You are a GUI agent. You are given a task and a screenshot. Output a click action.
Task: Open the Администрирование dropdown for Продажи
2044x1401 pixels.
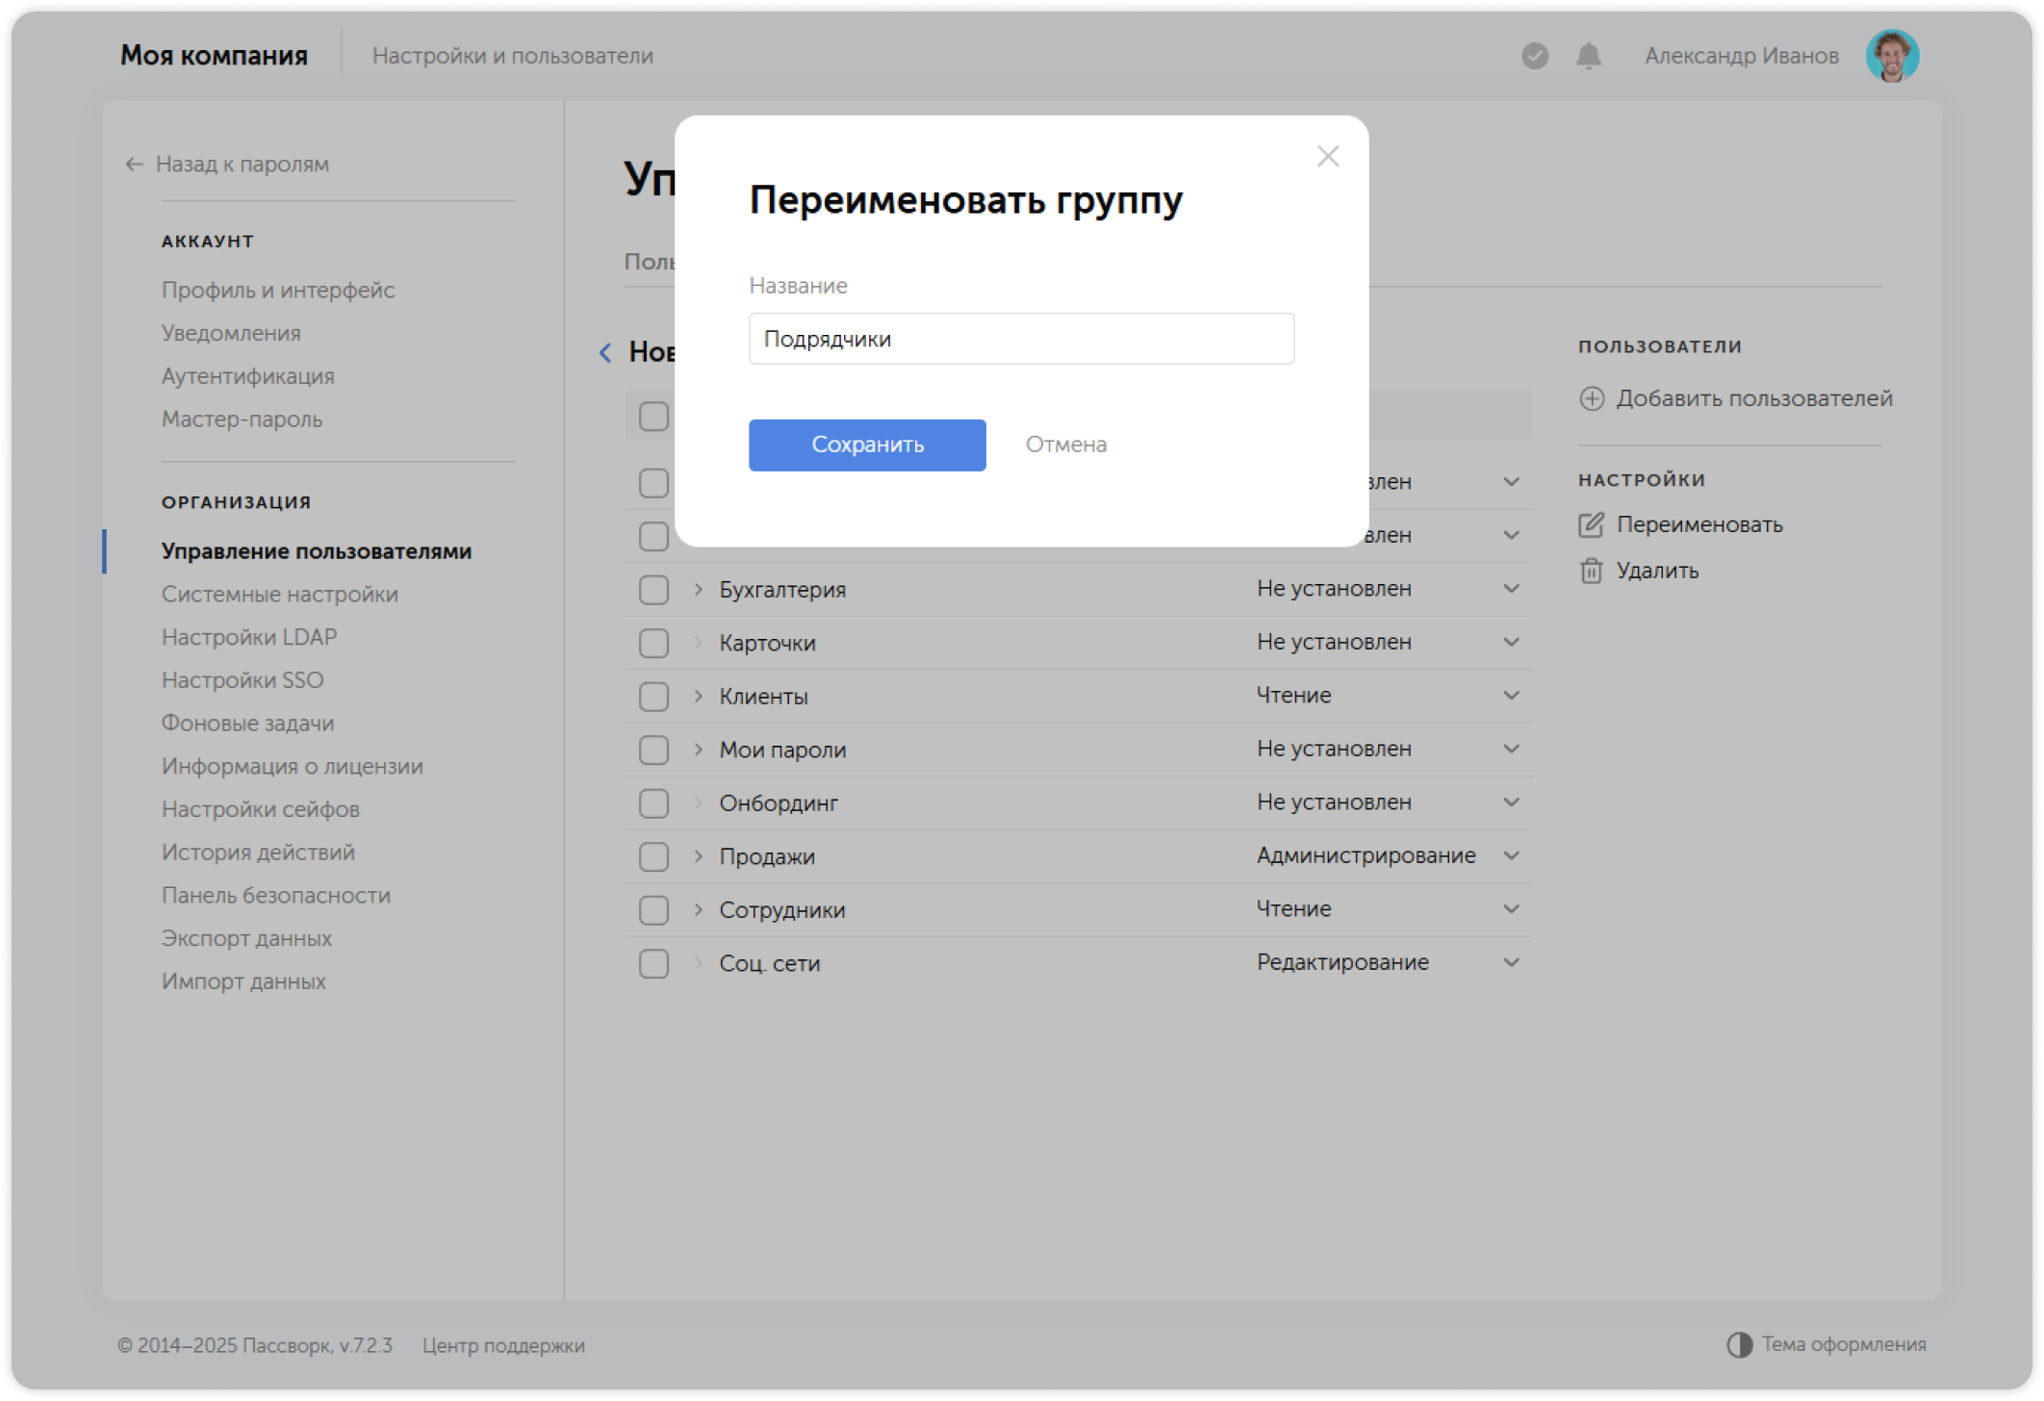coord(1512,855)
